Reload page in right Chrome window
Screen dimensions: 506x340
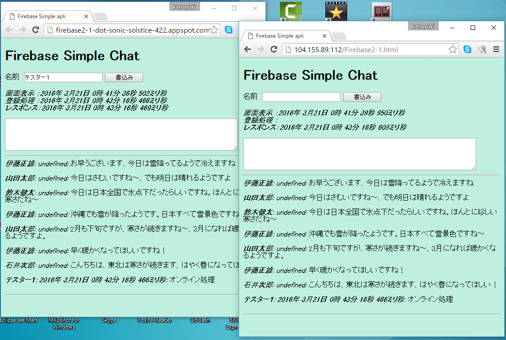tap(274, 49)
